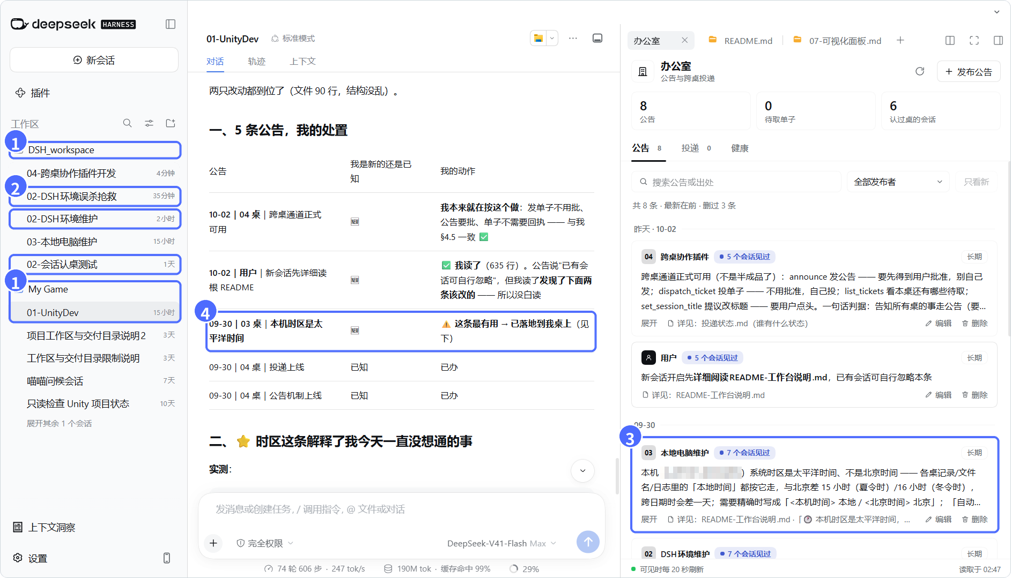This screenshot has width=1011, height=578.
Task: Edit the 用户 announcement
Action: click(938, 395)
